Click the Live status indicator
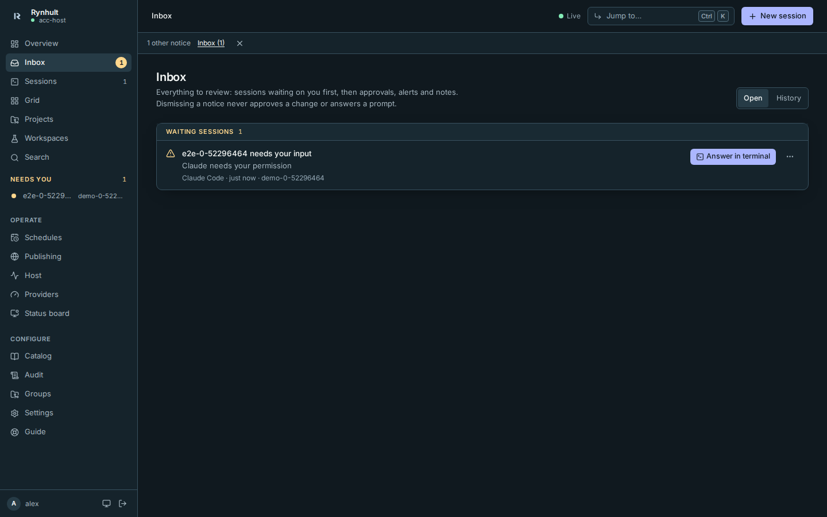The width and height of the screenshot is (827, 517). tap(569, 16)
